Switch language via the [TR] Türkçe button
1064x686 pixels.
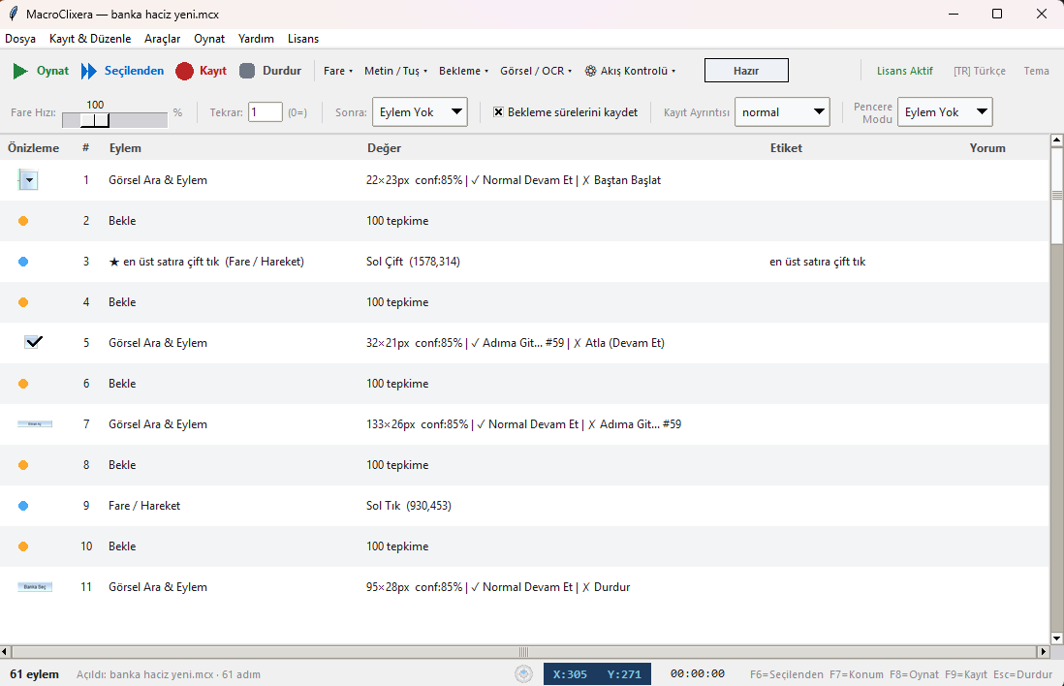979,71
